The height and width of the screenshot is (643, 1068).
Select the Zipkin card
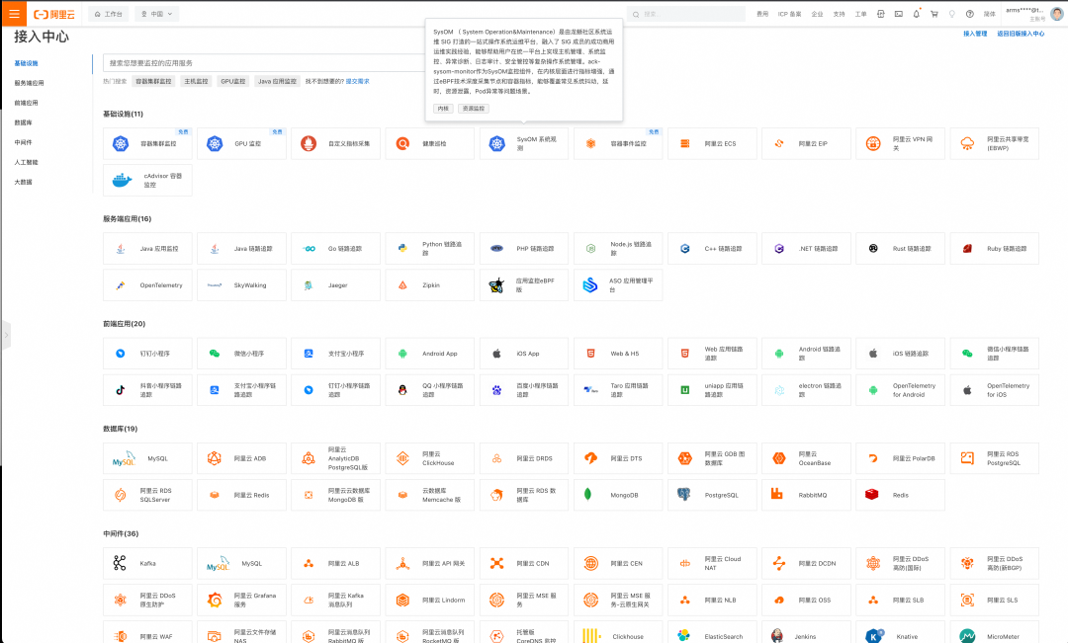(430, 285)
